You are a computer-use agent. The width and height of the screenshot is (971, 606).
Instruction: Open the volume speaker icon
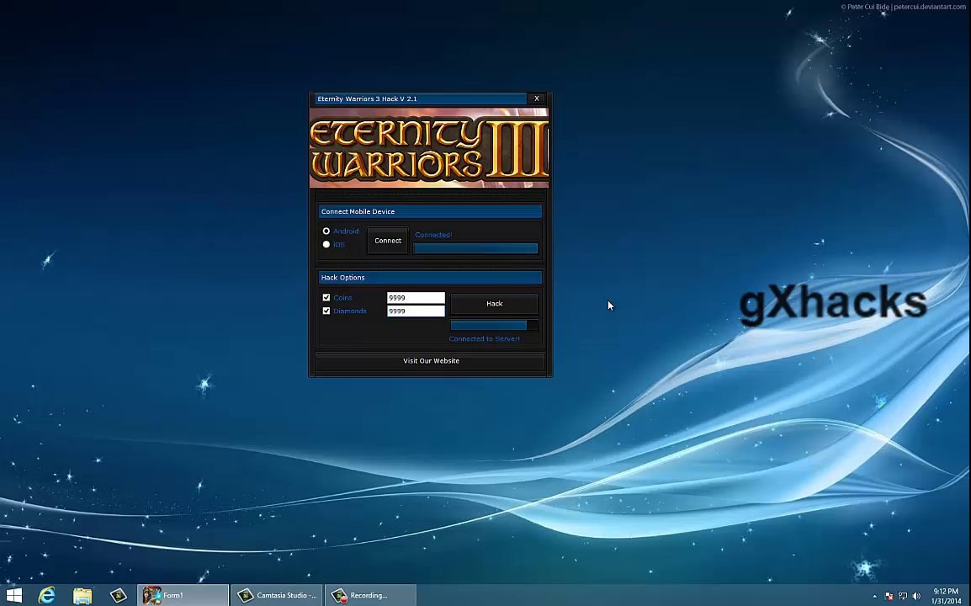tap(917, 596)
